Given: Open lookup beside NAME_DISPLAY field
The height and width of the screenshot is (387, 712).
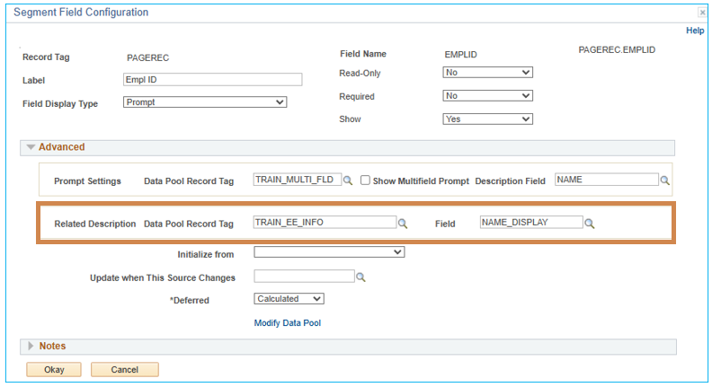Looking at the screenshot, I should [x=590, y=224].
